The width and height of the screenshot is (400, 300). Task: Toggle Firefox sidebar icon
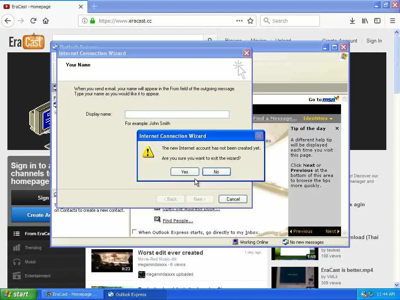click(x=377, y=21)
